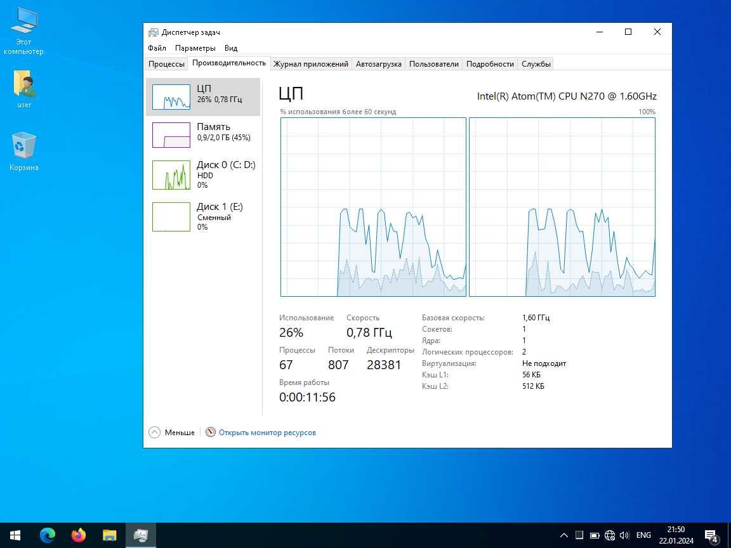Open the clock showing 21:50

[676, 535]
